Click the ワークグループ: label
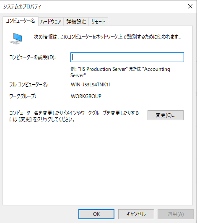 [23, 96]
